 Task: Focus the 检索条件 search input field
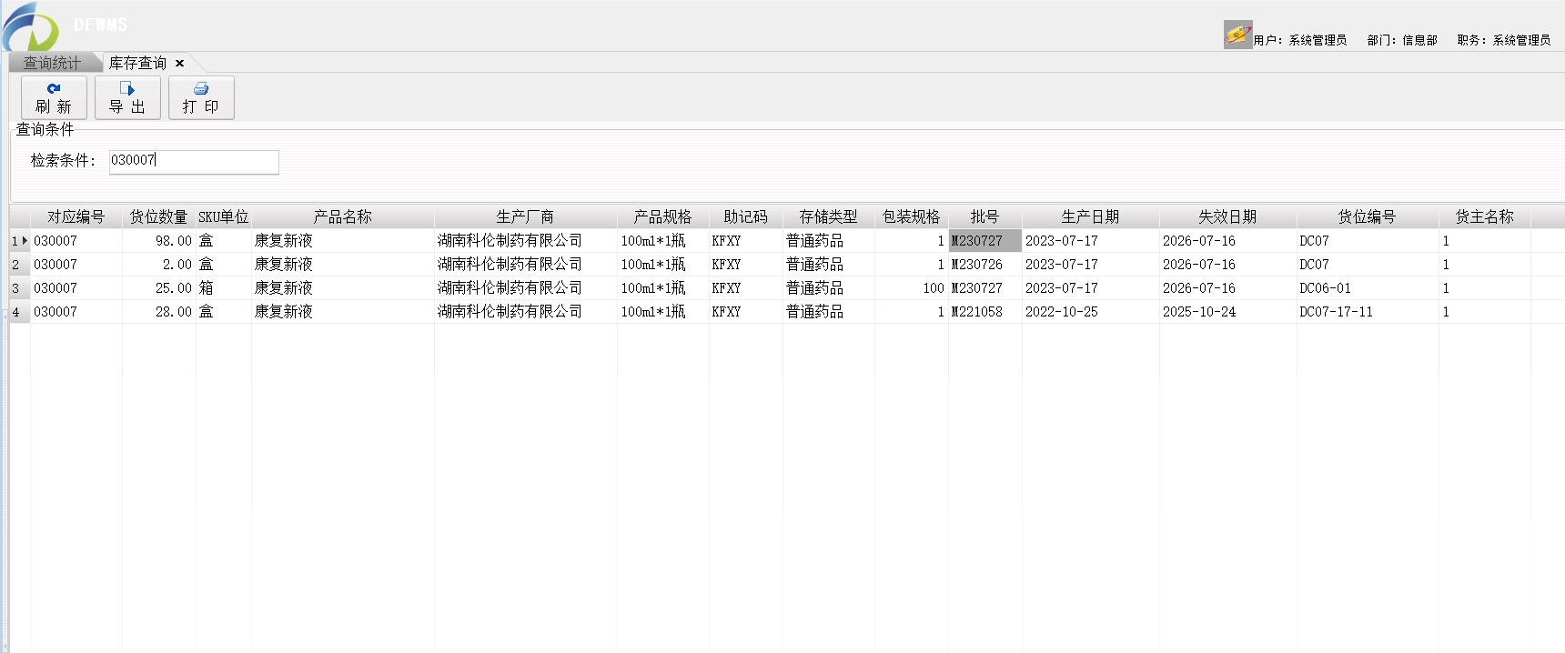pyautogui.click(x=194, y=162)
